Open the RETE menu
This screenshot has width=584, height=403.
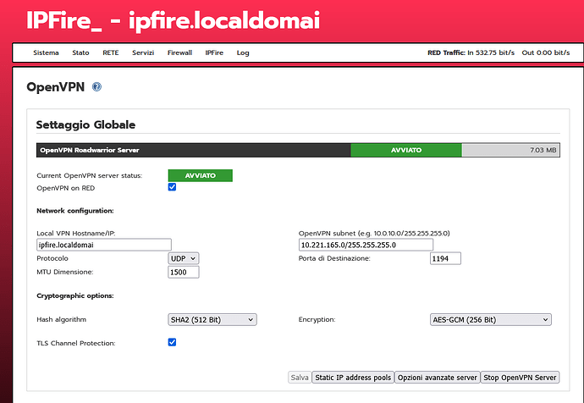111,52
